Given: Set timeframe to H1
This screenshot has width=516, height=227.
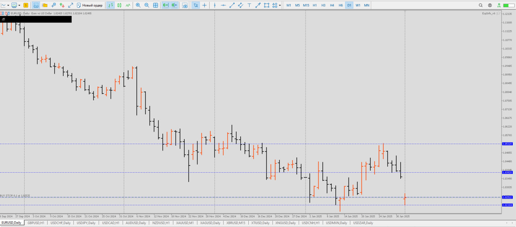Looking at the screenshot, I should 314,5.
